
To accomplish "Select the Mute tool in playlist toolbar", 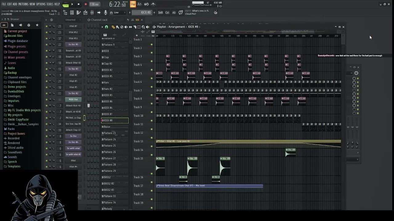I will (126, 27).
